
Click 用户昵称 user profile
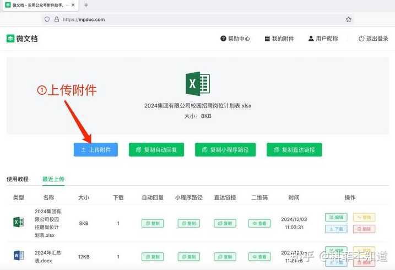[x=323, y=39]
